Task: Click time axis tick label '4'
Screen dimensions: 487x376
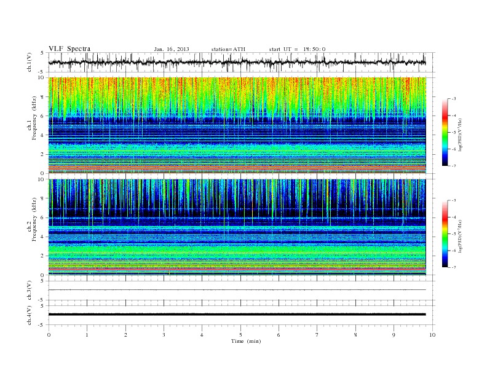Action: coord(202,335)
